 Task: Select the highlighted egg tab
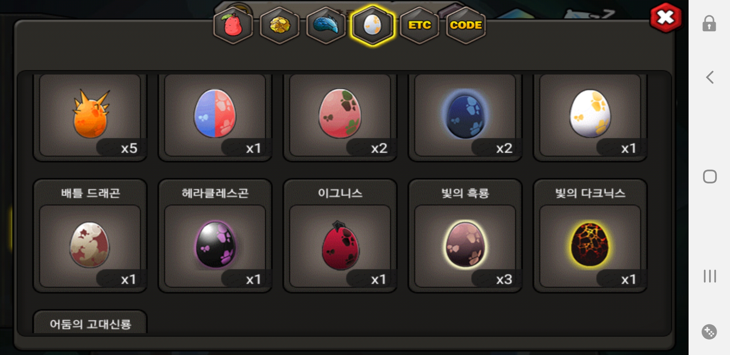click(x=372, y=25)
